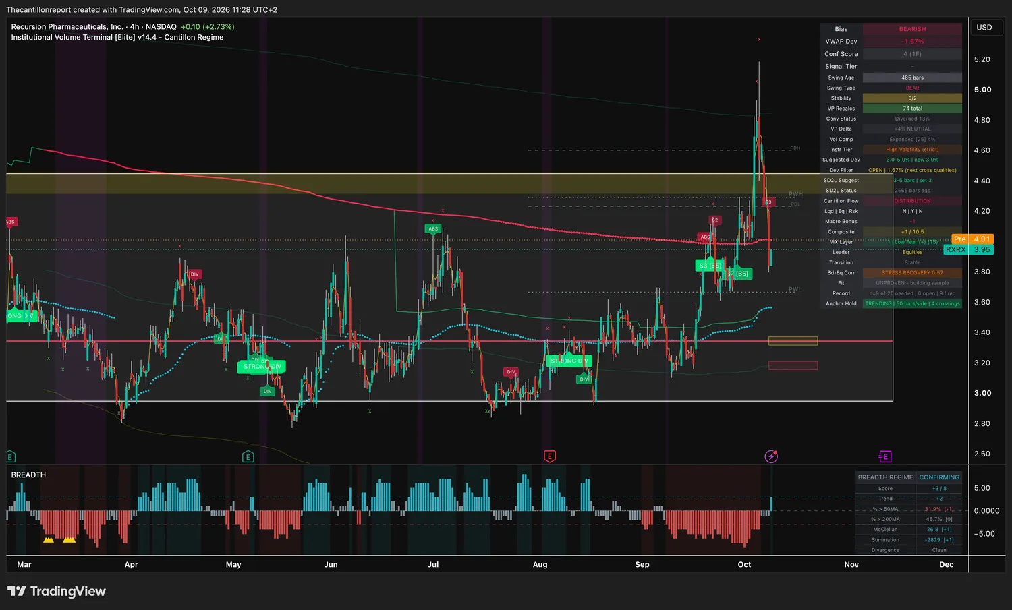The width and height of the screenshot is (1012, 610).
Task: Select the green ABS signal label in July
Action: (x=433, y=228)
